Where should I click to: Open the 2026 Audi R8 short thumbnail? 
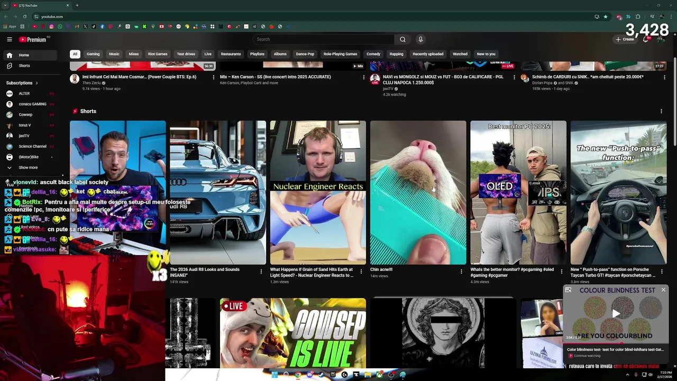point(218,193)
